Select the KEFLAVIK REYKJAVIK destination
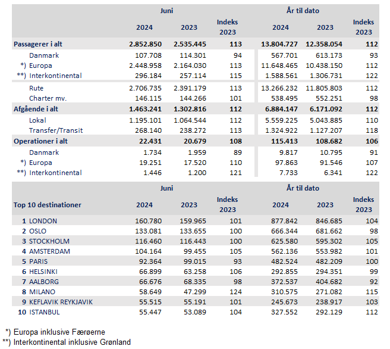 click(x=63, y=302)
